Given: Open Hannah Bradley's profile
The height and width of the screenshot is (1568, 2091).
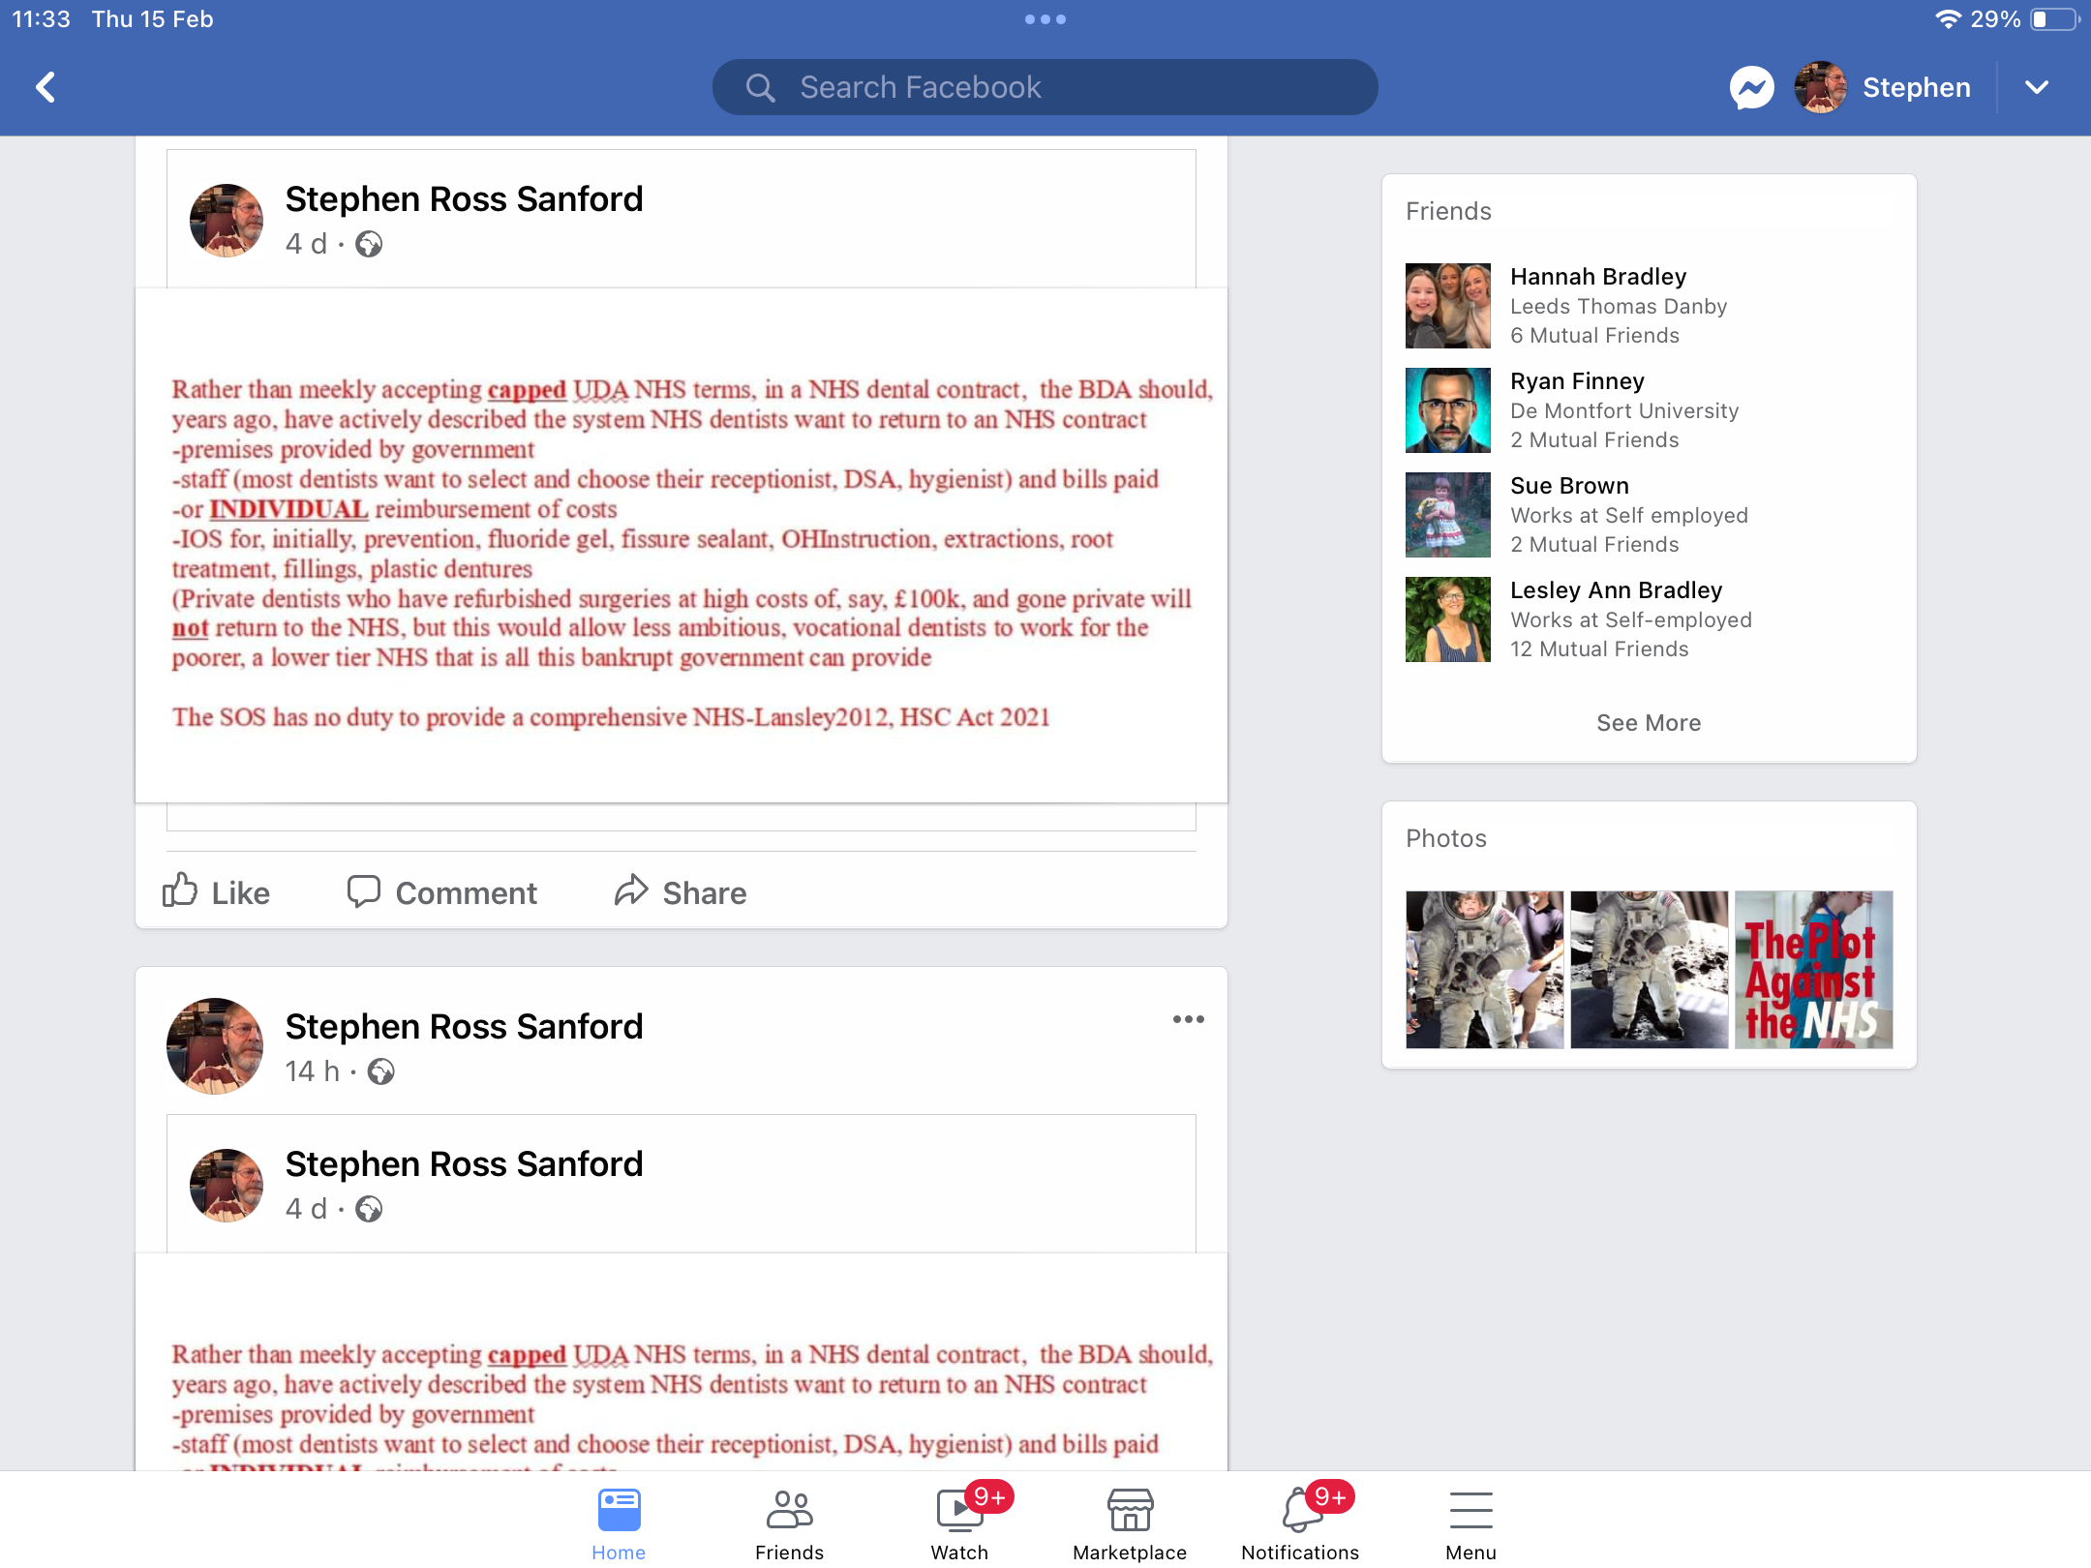Looking at the screenshot, I should pos(1598,277).
